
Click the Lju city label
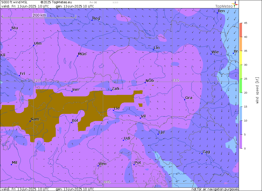pos(162,132)
